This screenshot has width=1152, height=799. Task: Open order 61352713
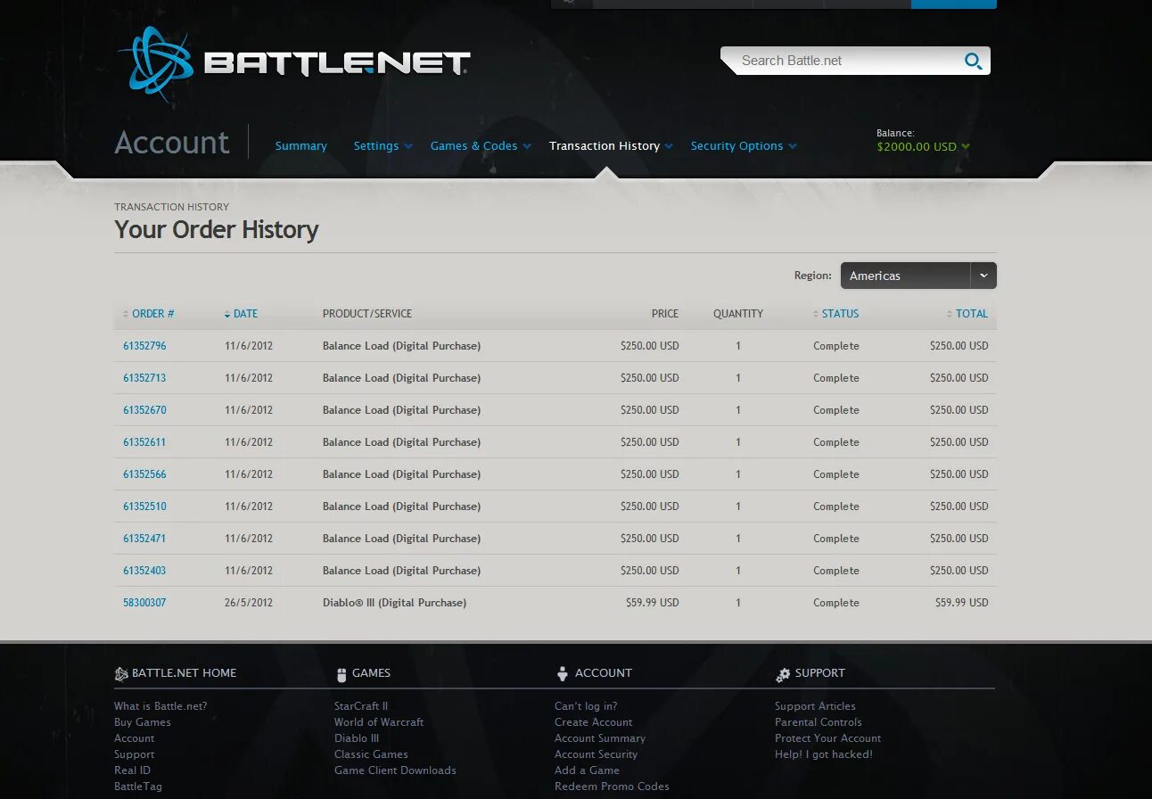[144, 378]
